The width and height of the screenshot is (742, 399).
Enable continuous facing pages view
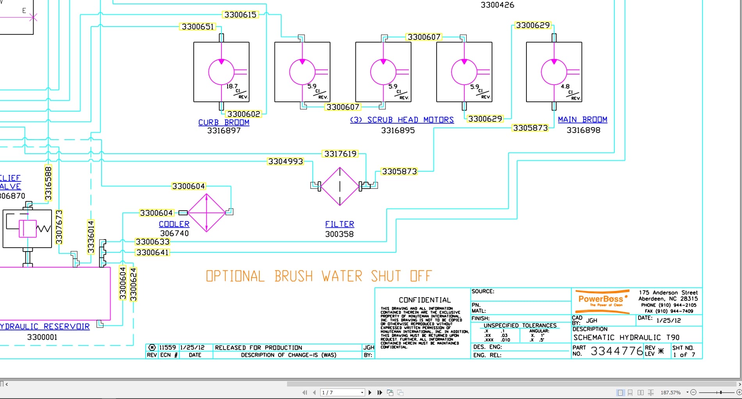click(650, 392)
